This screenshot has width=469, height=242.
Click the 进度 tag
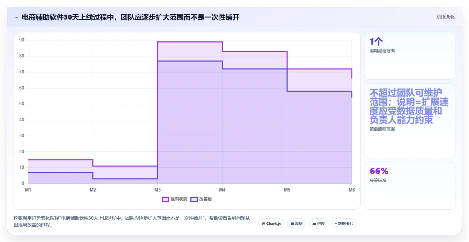pyautogui.click(x=319, y=224)
